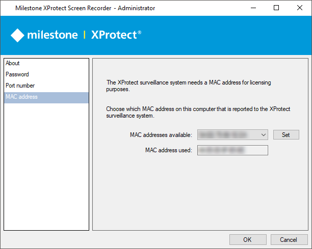Close the Administrator window
Viewport: 312px width, 249px height.
point(300,8)
